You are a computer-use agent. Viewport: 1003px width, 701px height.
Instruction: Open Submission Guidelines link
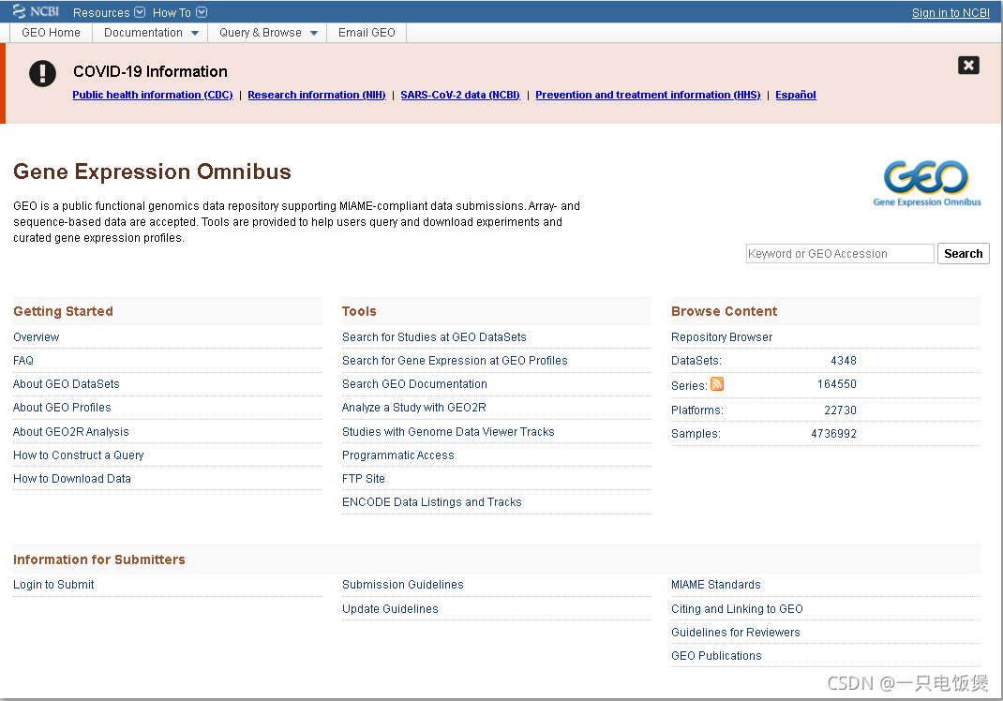pyautogui.click(x=403, y=585)
